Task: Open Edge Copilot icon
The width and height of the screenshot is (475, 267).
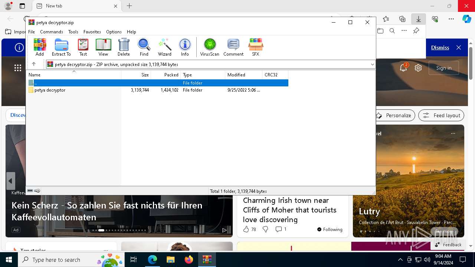Action: (466, 19)
